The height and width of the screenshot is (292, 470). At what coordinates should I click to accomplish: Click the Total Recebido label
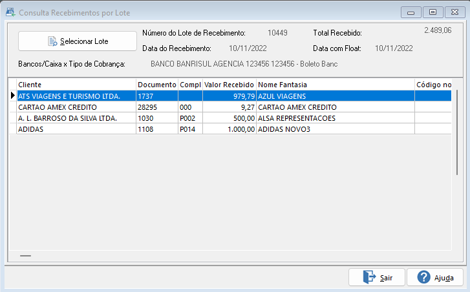coord(337,33)
